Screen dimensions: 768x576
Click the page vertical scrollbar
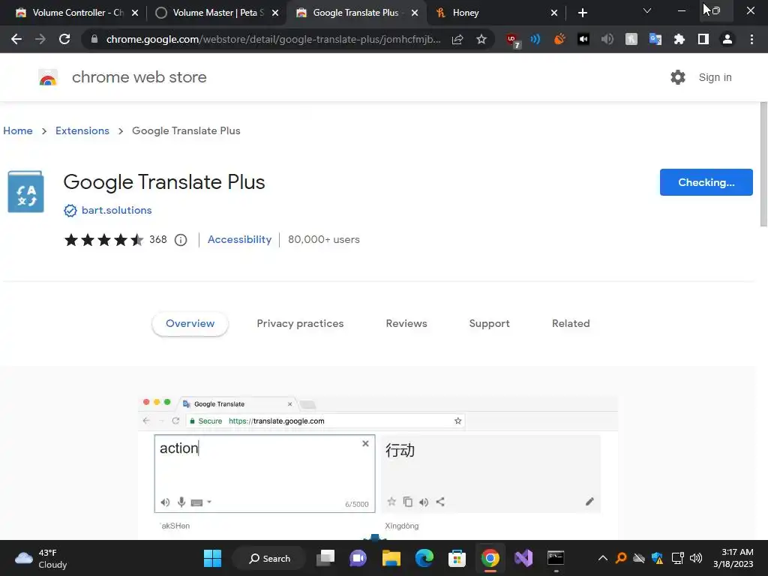[763, 164]
